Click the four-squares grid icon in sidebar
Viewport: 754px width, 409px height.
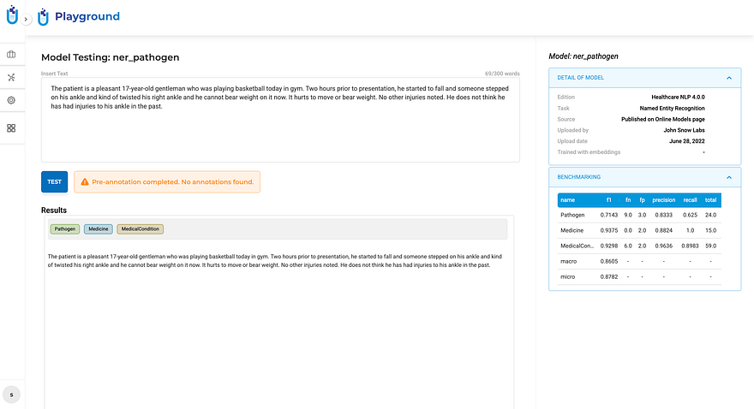(11, 128)
